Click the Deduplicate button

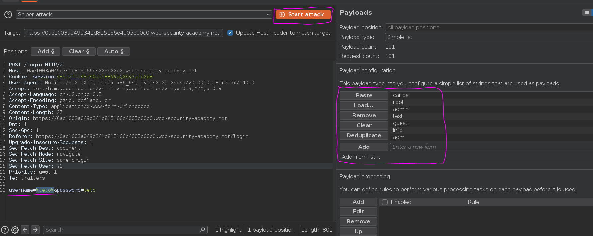coord(364,135)
